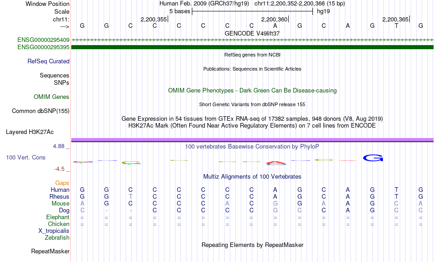Screen dimensions: 434x262
Task: Click the orange Gaps label
Action: click(x=62, y=183)
